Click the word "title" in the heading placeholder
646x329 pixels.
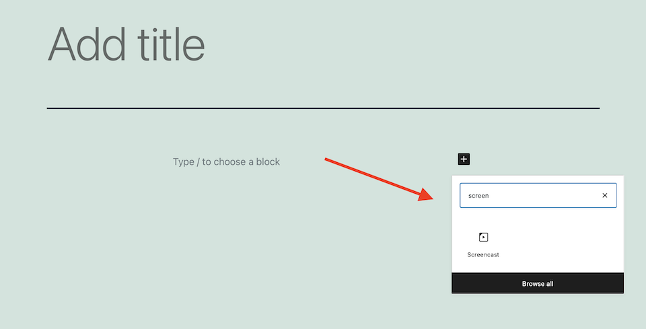pos(166,44)
